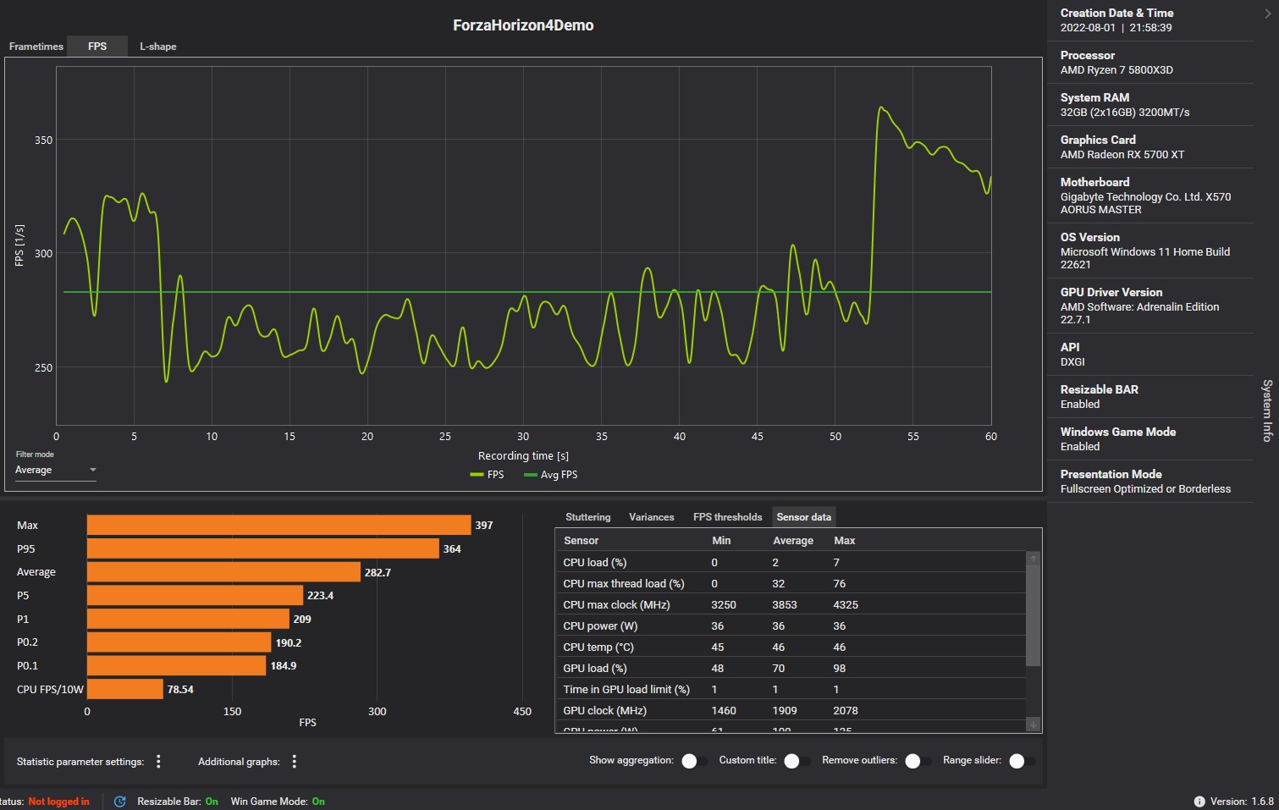Image resolution: width=1279 pixels, height=810 pixels.
Task: Click the Motherboard X570 AORUS MASTER text
Action: [x=1145, y=203]
